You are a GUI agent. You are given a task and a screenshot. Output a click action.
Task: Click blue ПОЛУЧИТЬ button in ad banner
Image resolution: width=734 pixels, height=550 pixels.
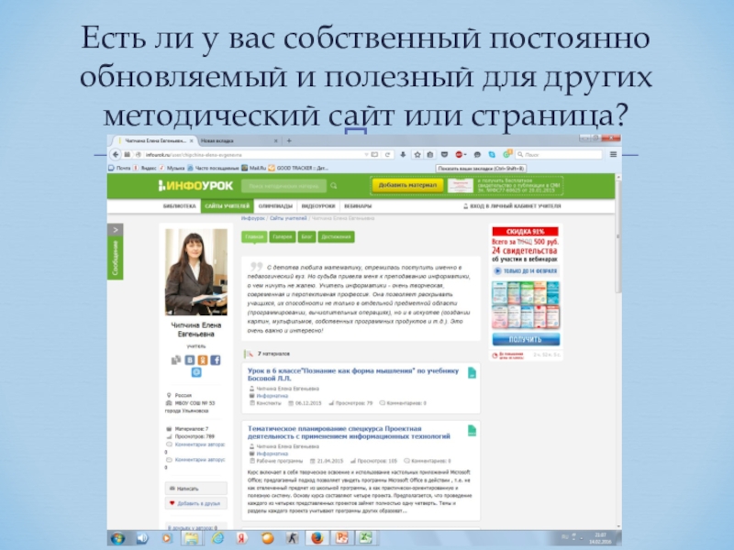(526, 339)
